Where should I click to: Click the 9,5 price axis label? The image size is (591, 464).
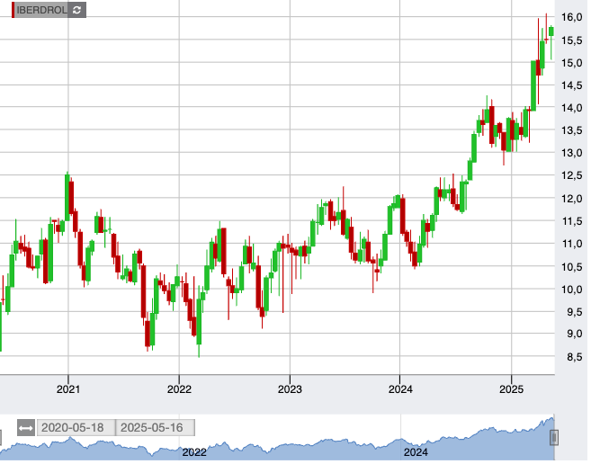pyautogui.click(x=575, y=312)
